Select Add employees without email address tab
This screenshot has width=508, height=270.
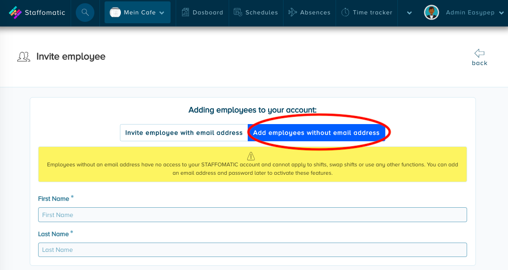(316, 132)
